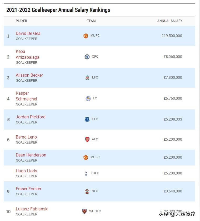Open Jordan Pickford's player link

click(31, 117)
